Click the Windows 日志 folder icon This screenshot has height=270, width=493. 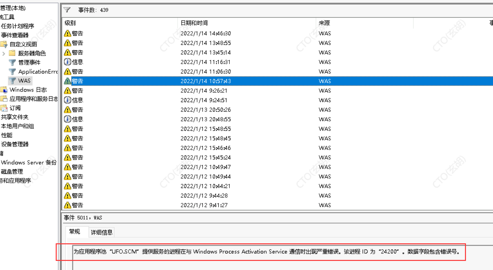point(4,90)
